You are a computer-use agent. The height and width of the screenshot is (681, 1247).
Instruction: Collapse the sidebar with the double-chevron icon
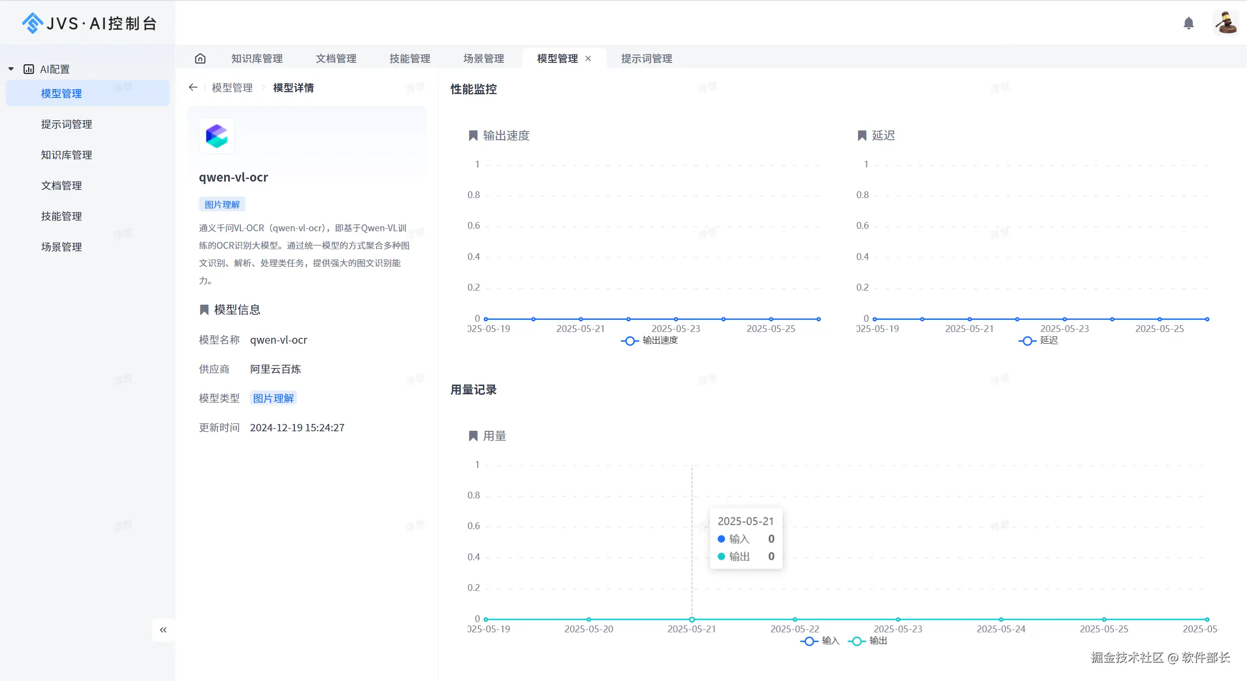click(x=163, y=630)
